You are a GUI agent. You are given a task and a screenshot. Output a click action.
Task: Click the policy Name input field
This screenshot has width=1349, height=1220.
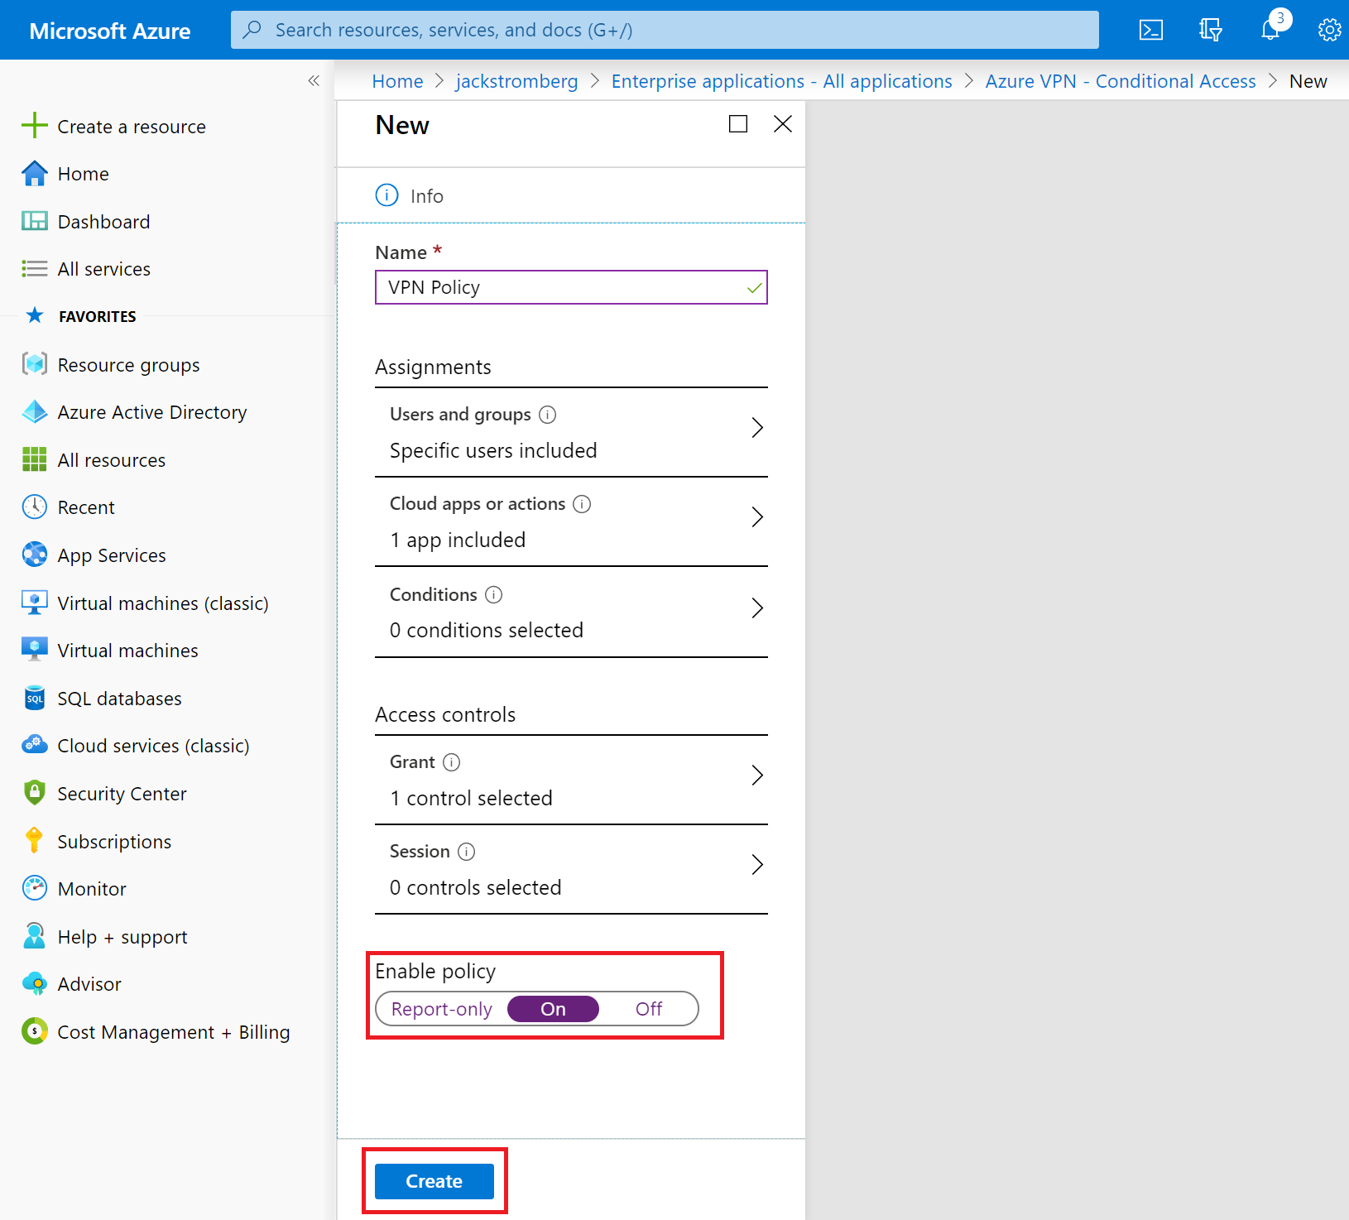click(x=563, y=287)
